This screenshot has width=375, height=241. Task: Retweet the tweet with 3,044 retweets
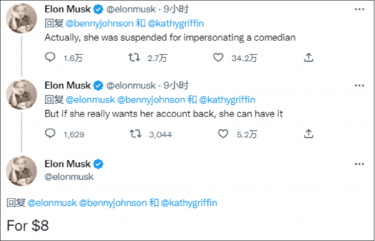[x=136, y=134]
